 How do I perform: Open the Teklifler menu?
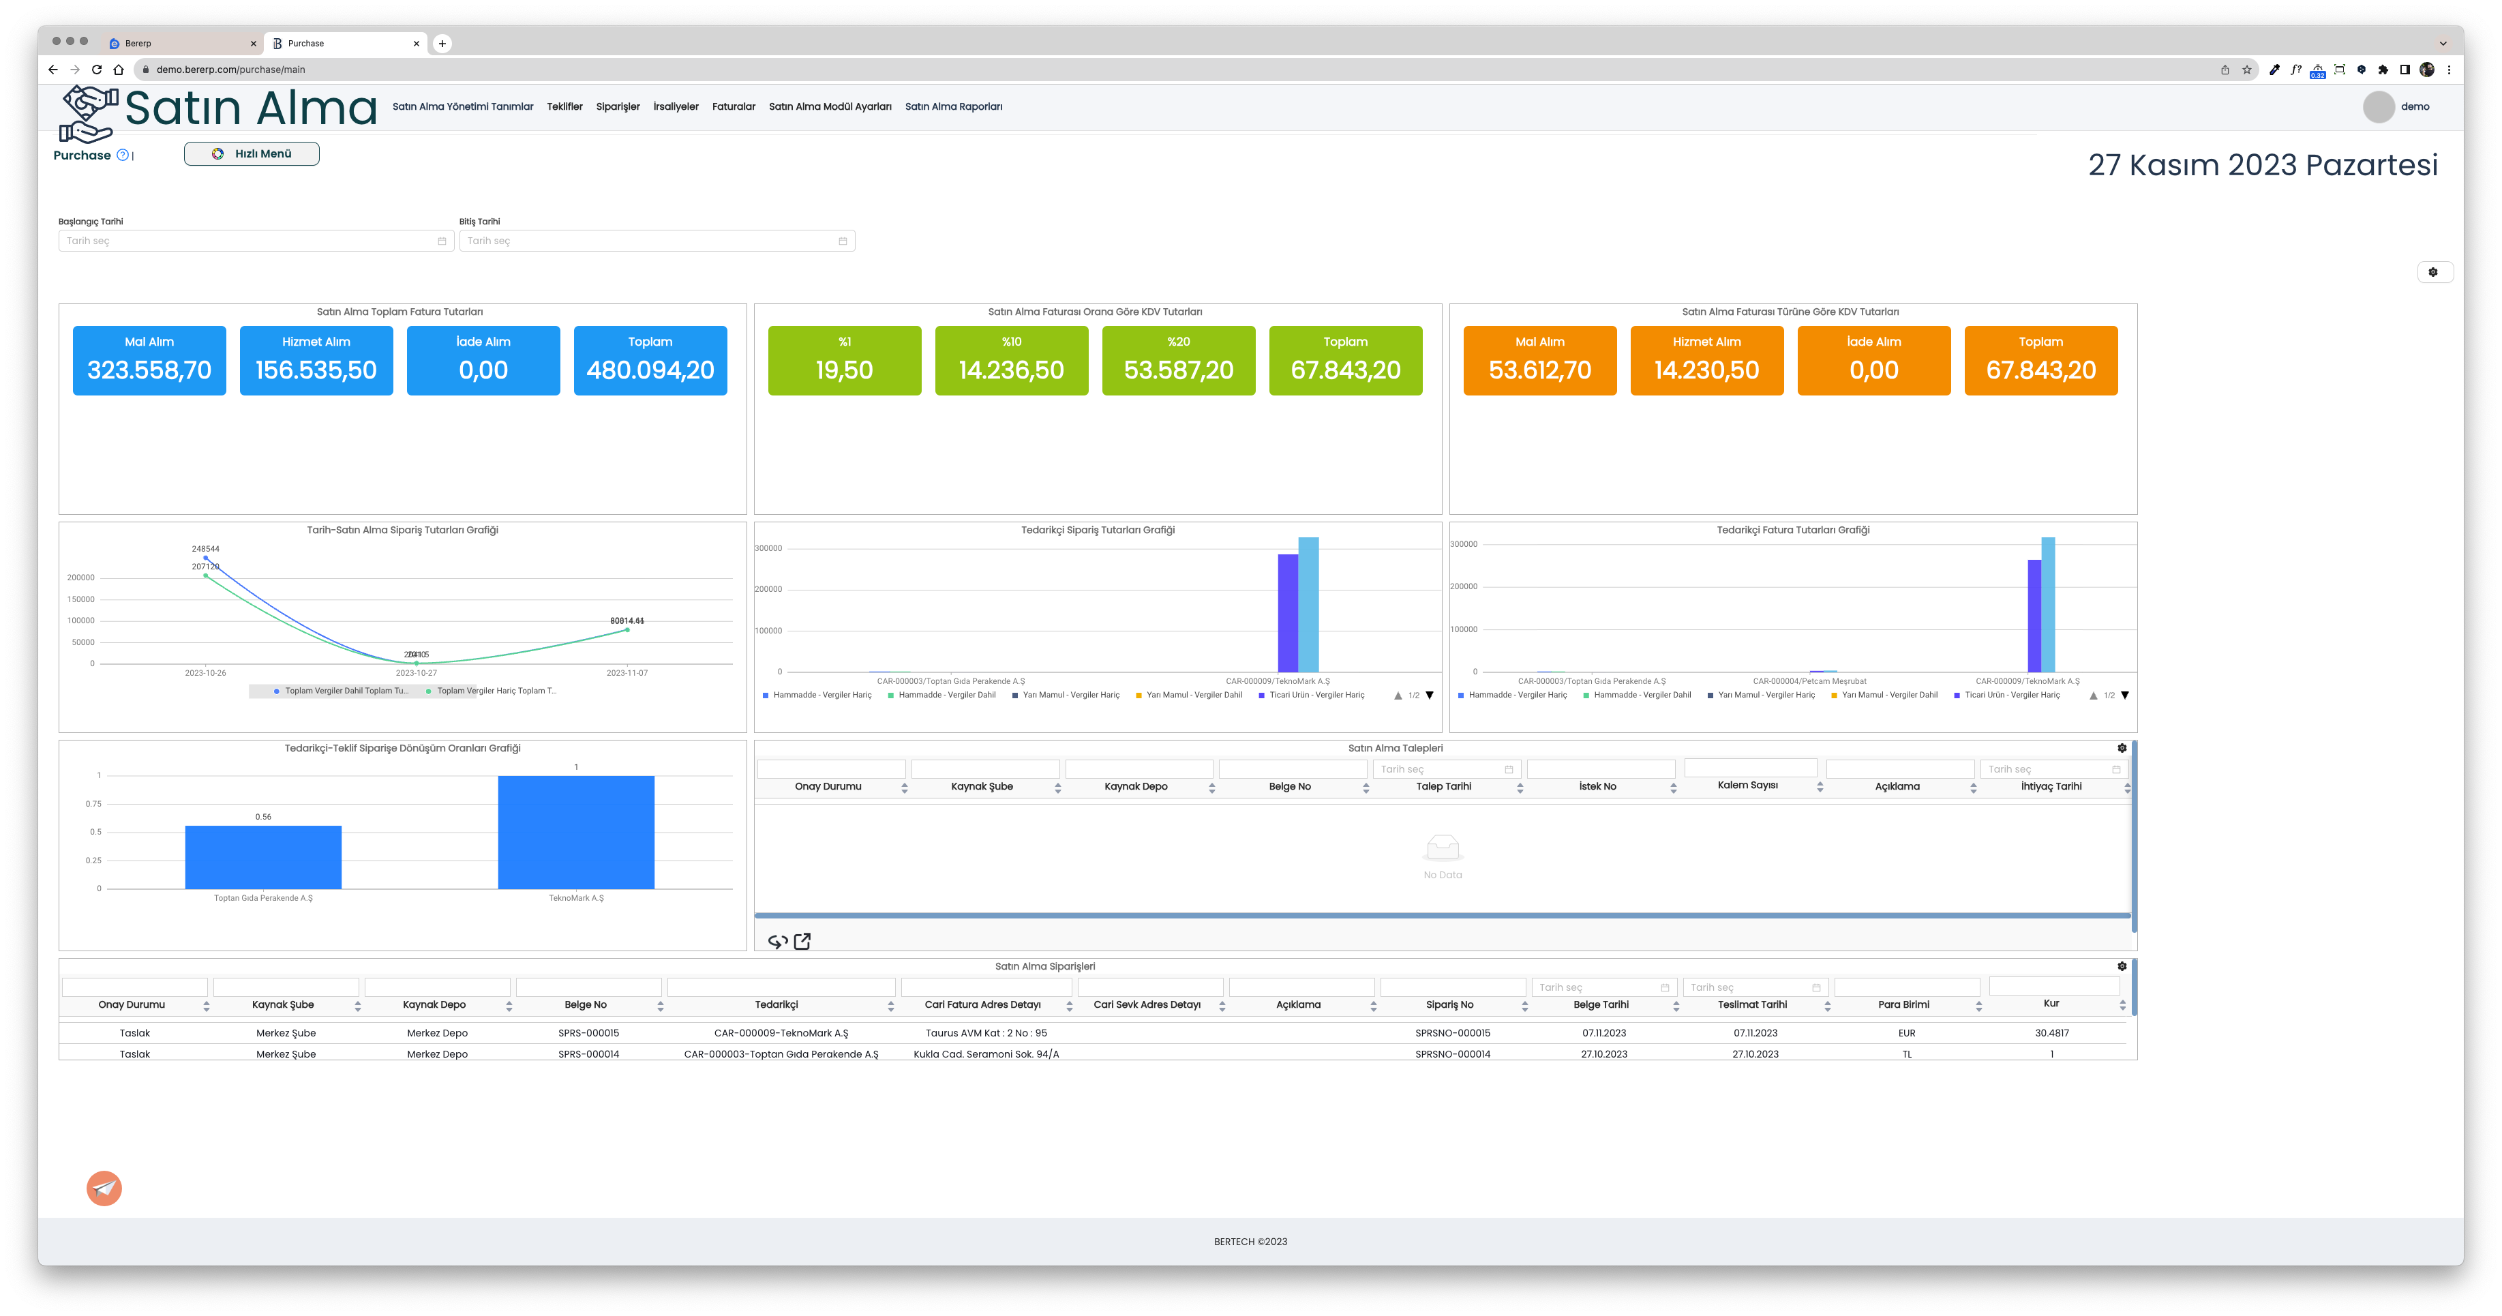(564, 107)
